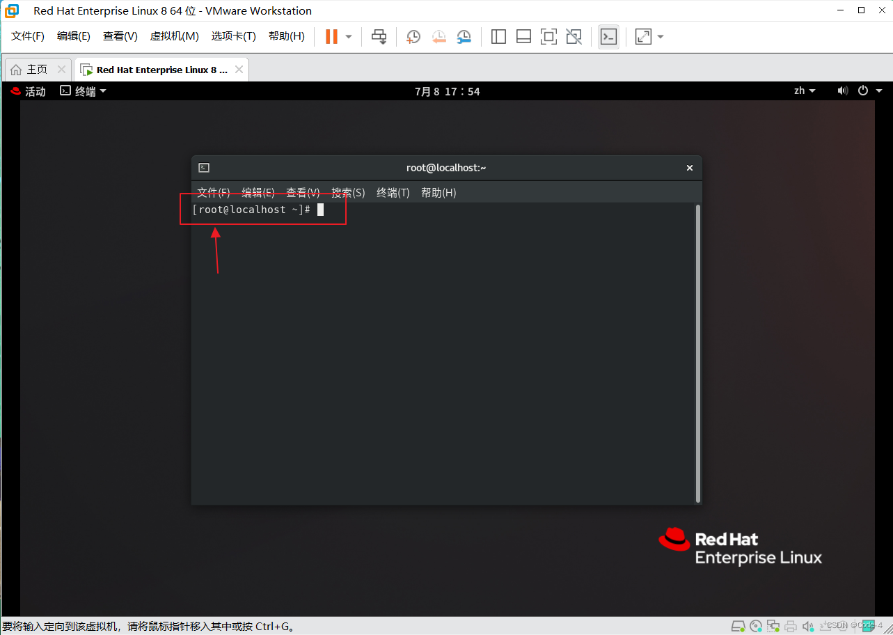Toggle the library sidebar panel view
The width and height of the screenshot is (893, 635).
point(498,36)
